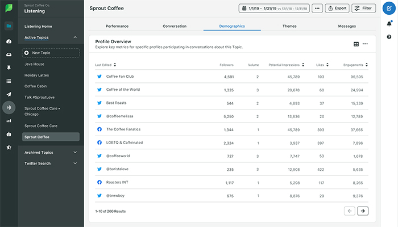Open the paper plane publishing icon
Viewport: 398px width, 227px height.
coord(9,94)
